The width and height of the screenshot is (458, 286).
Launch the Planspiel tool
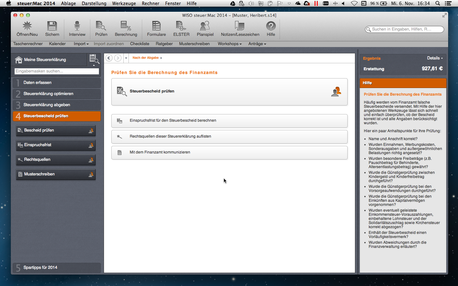click(205, 26)
